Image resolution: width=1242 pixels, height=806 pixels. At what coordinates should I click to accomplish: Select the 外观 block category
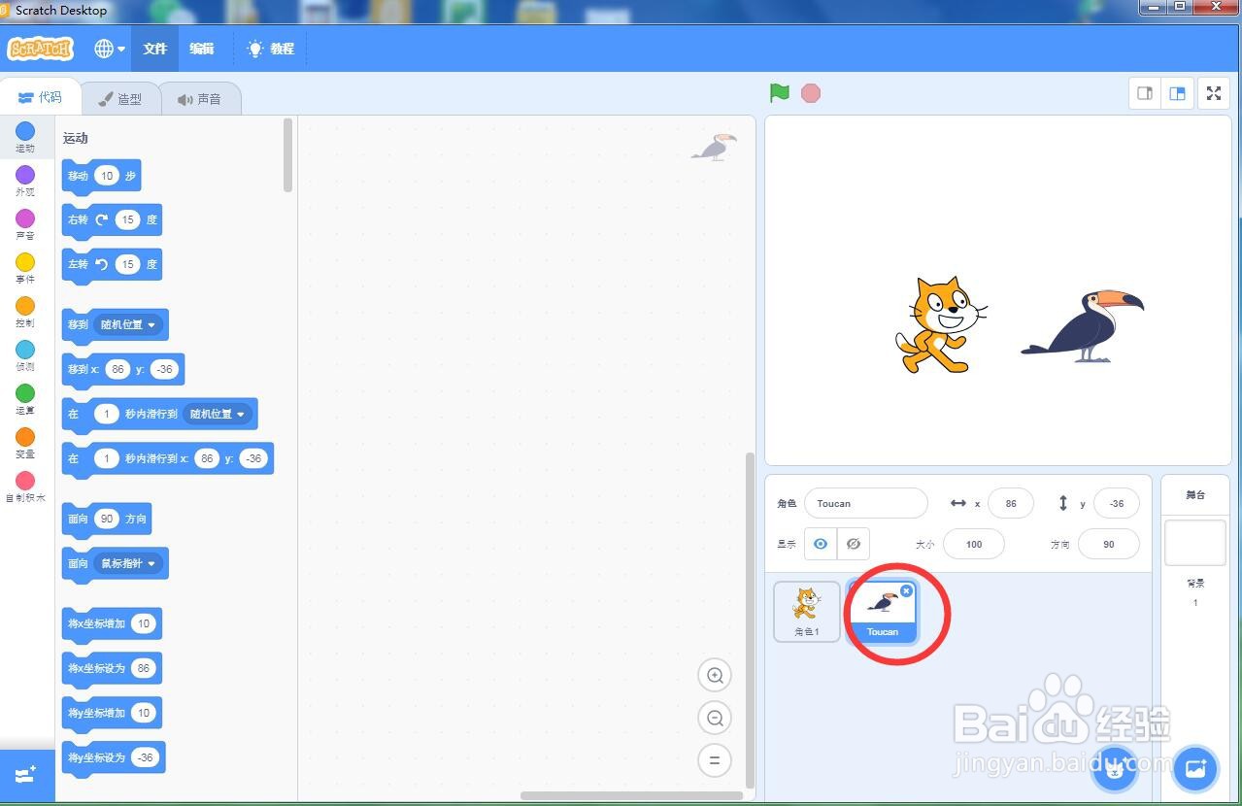click(x=25, y=181)
